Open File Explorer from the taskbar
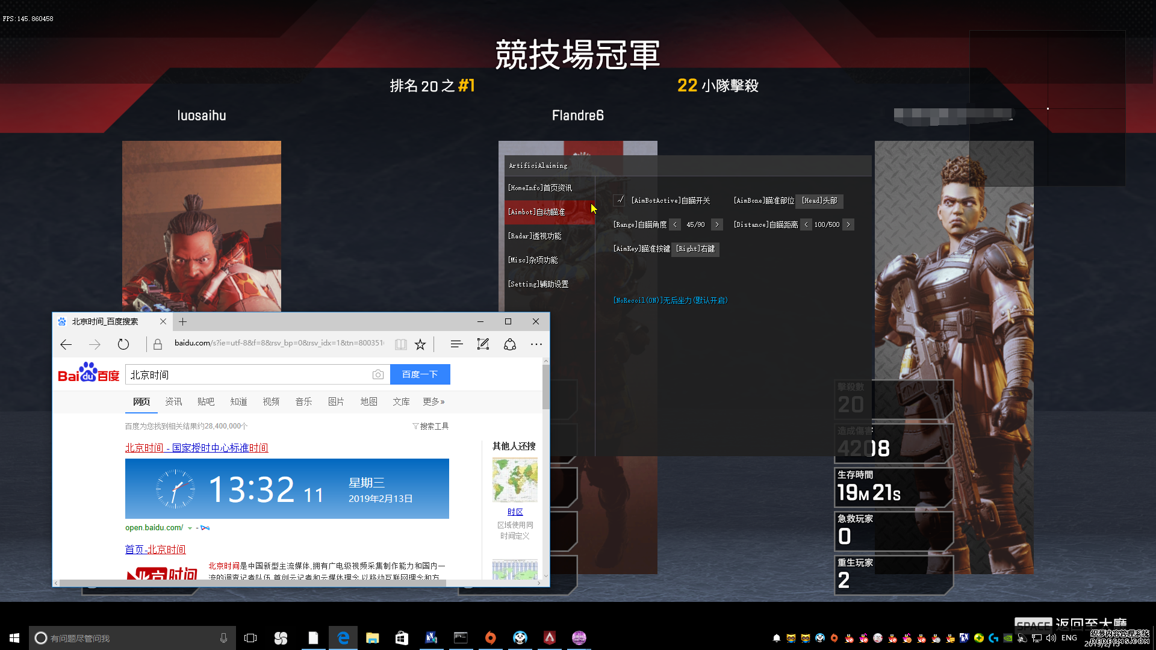The image size is (1156, 650). (372, 638)
